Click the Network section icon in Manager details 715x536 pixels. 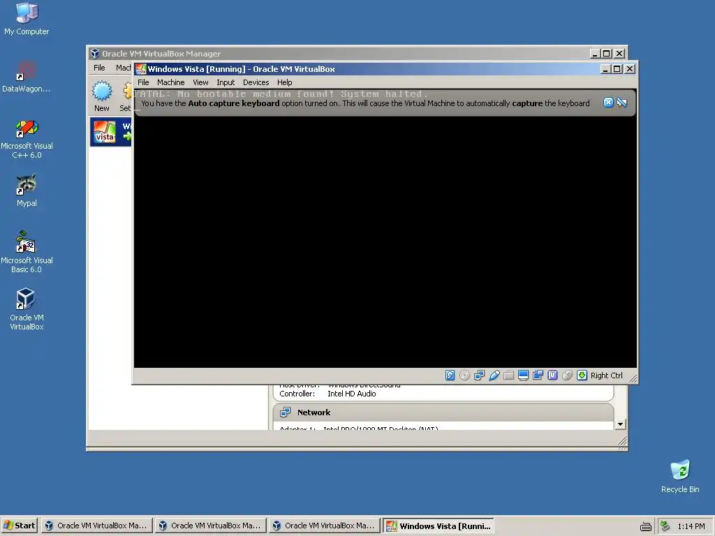click(x=286, y=412)
